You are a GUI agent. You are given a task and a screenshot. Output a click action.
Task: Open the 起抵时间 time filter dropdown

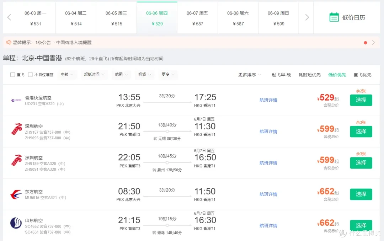click(94, 74)
